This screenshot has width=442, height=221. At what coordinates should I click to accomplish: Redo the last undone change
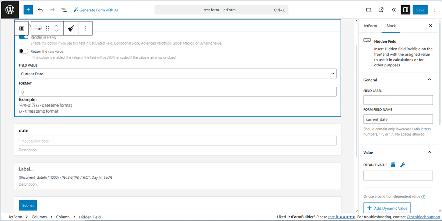point(52,10)
